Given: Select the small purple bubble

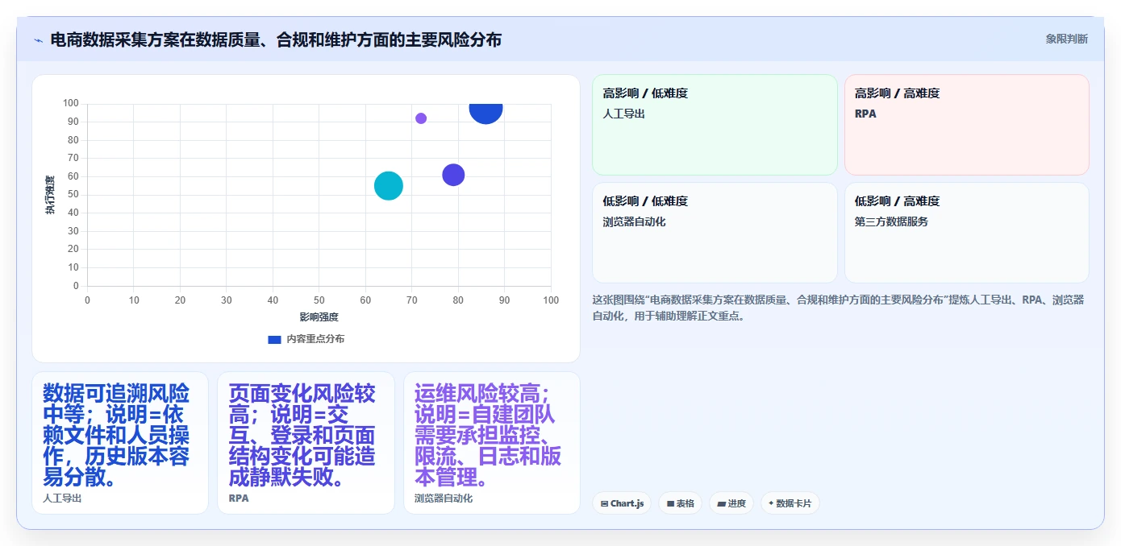Looking at the screenshot, I should pos(421,118).
